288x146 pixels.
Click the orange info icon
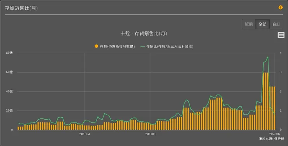281,7
